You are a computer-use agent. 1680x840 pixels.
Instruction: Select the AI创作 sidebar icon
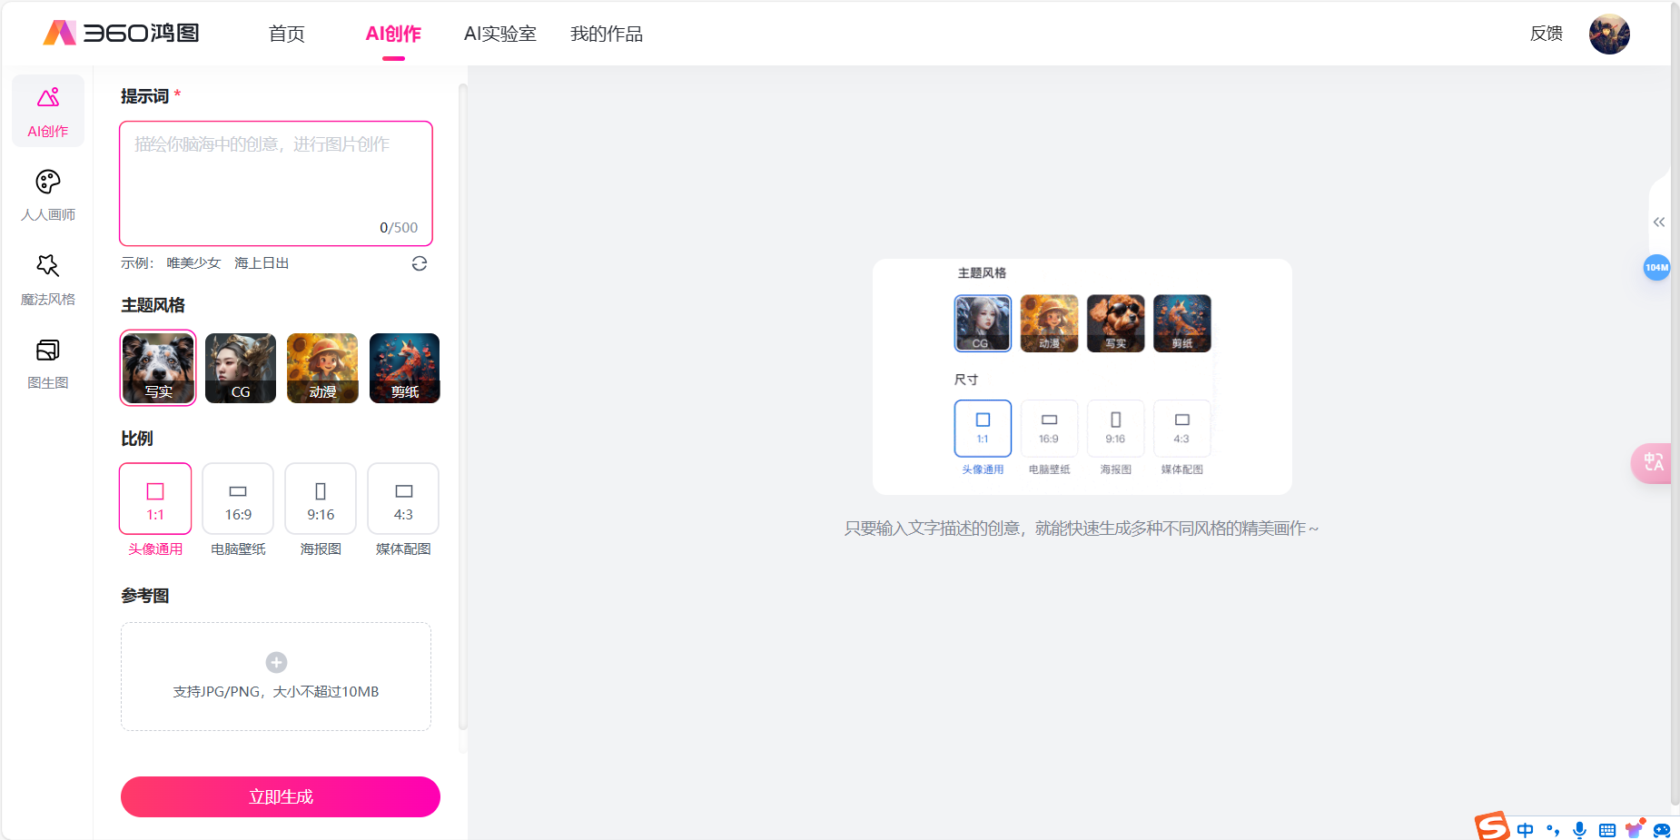click(48, 109)
